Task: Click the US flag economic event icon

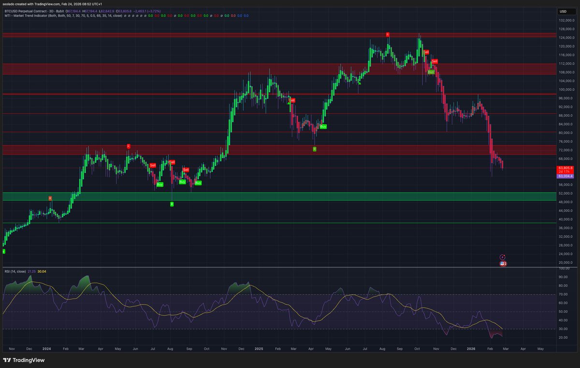Action: click(503, 264)
